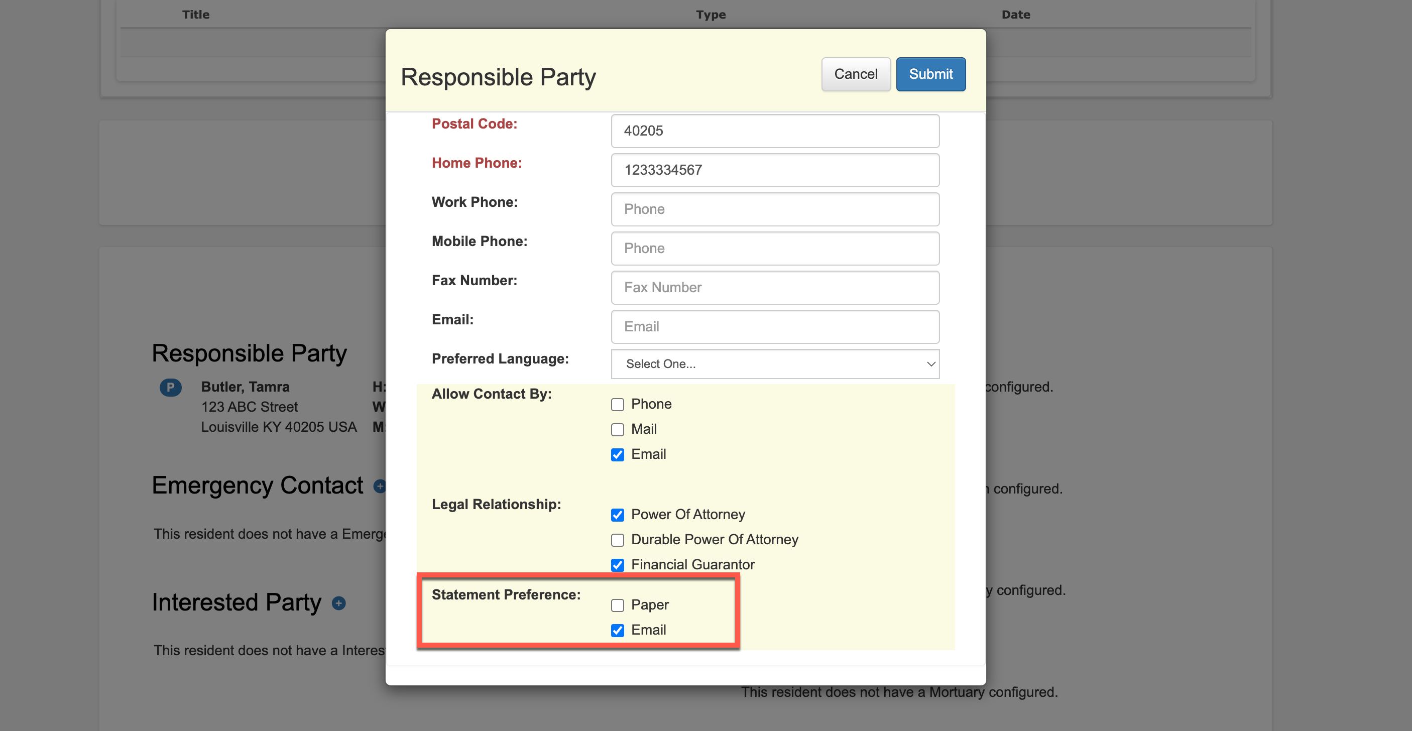Uncheck Email under Allow Contact By

pyautogui.click(x=617, y=455)
